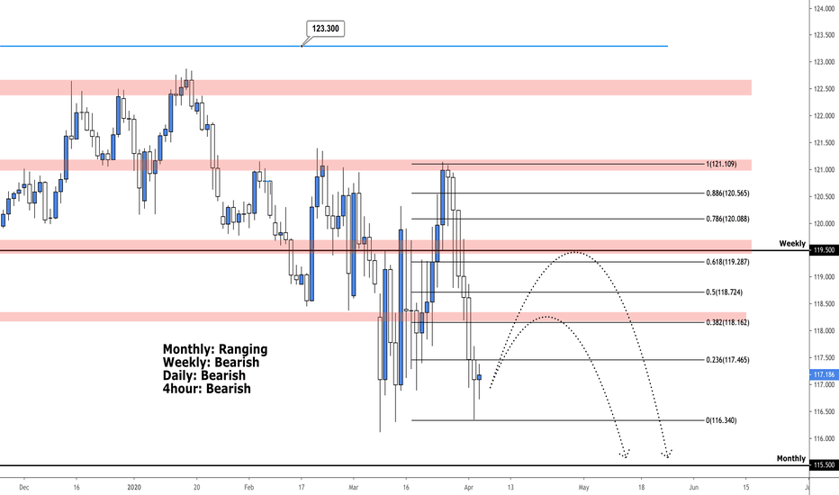Click the Jun label on time axis
Image resolution: width=839 pixels, height=495 pixels.
(x=693, y=488)
